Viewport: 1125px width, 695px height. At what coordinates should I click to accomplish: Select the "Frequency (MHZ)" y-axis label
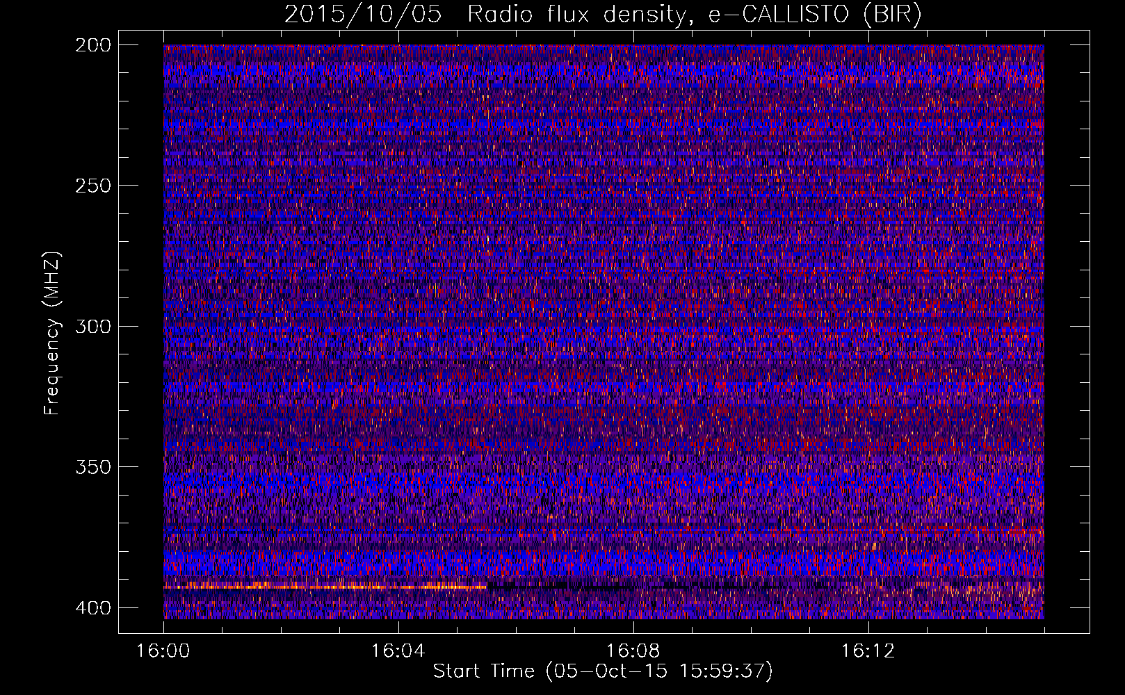(x=52, y=334)
